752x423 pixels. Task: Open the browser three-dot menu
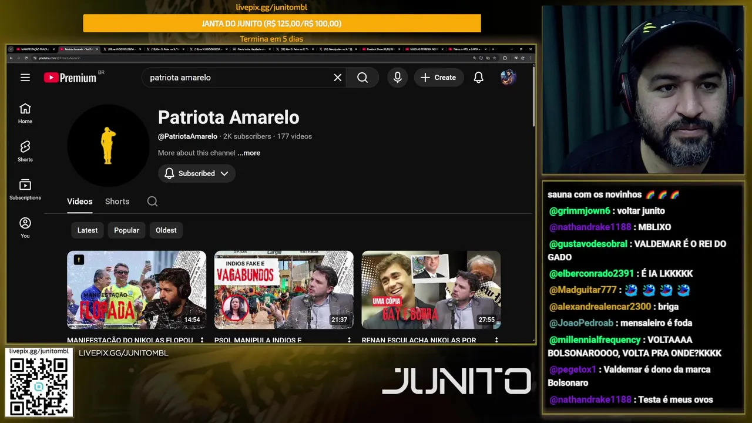[532, 58]
